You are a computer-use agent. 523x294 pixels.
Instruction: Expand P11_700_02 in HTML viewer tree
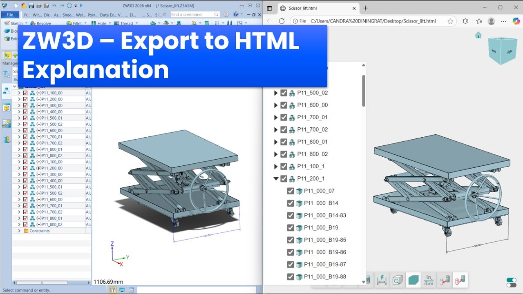[x=276, y=129]
